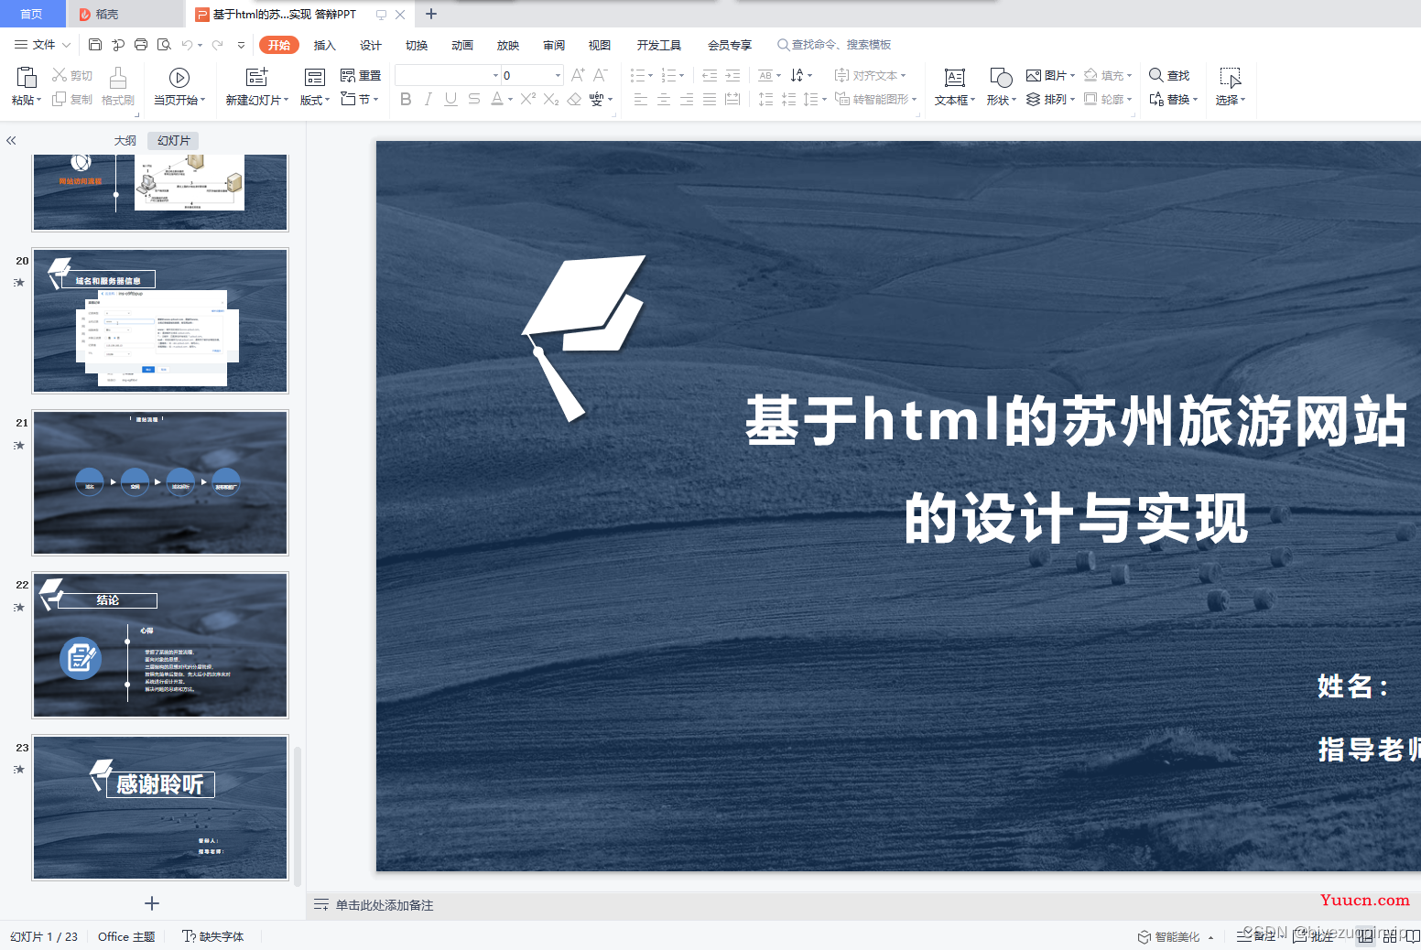Click the Print icon in quick toolbar
1421x950 pixels.
(141, 44)
